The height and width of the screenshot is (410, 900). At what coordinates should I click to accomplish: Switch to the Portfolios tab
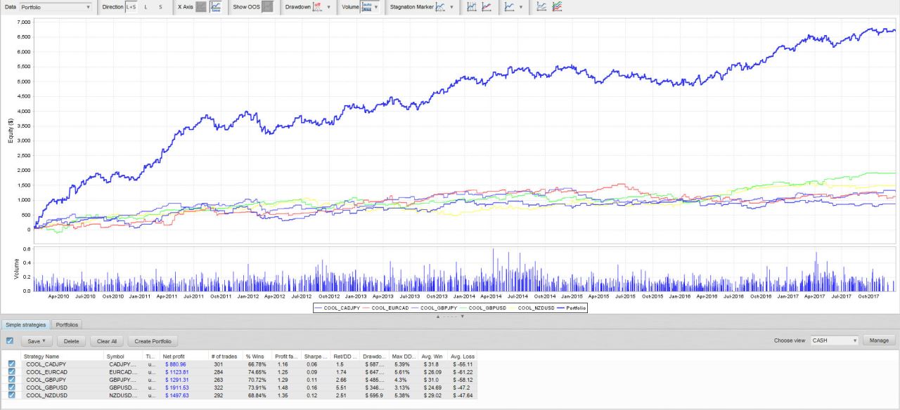tap(67, 324)
